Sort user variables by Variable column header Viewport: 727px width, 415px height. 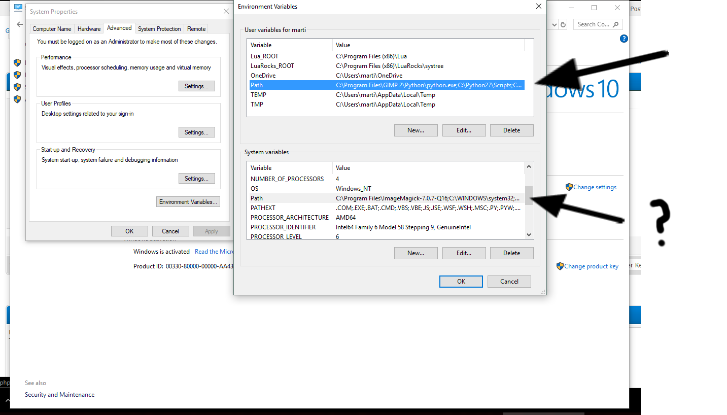(290, 45)
